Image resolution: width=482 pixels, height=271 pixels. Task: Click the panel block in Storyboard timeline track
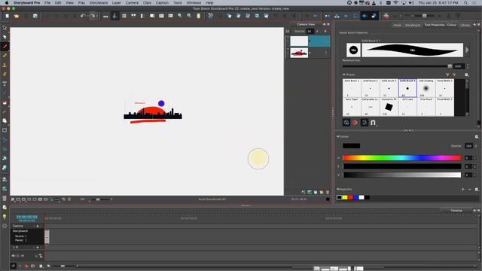(47, 237)
